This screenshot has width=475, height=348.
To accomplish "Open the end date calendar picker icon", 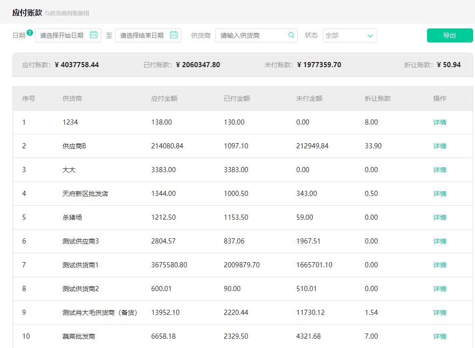I will coord(175,35).
